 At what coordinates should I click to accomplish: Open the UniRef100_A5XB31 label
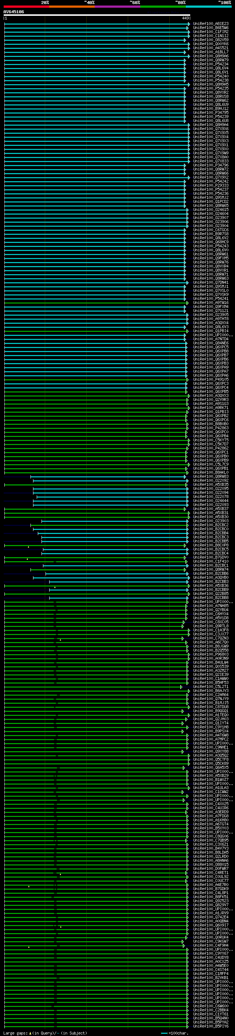pyautogui.click(x=211, y=513)
